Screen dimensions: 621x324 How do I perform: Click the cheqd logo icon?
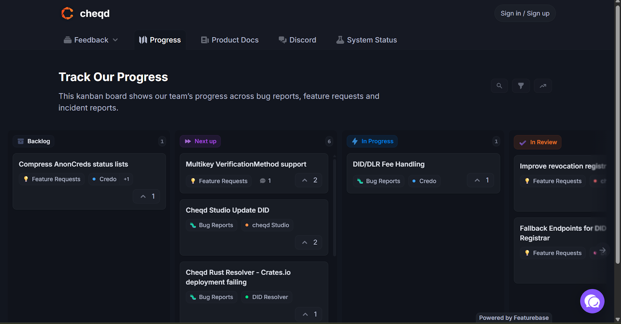click(67, 13)
